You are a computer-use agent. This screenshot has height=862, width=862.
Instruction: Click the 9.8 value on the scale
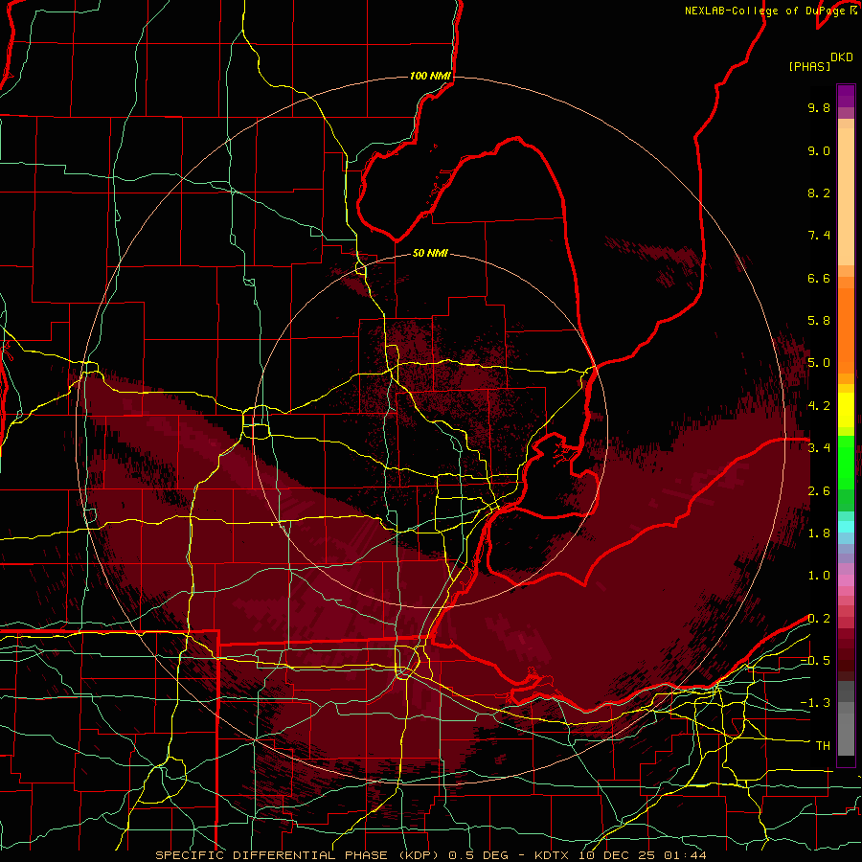pyautogui.click(x=819, y=108)
